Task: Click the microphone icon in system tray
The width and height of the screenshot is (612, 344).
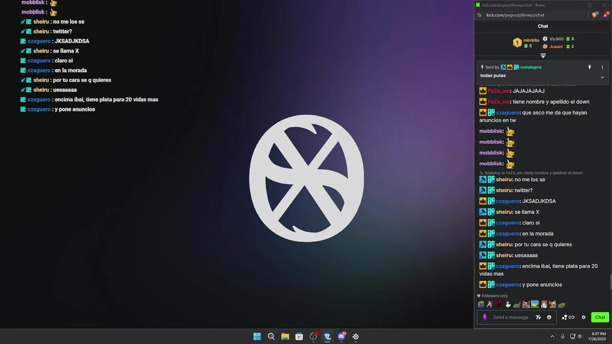Action: point(562,336)
